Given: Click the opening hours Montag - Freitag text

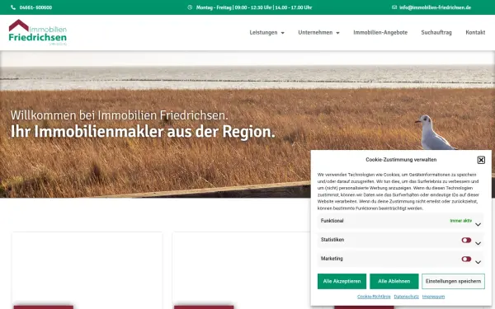Looking at the screenshot, I should 254,7.
